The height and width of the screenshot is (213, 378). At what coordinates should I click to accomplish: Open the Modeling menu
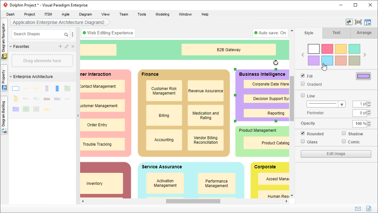point(163,14)
